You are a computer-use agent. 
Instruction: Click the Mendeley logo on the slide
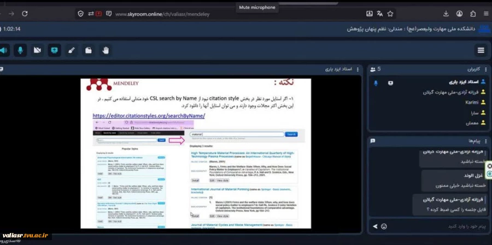[112, 84]
